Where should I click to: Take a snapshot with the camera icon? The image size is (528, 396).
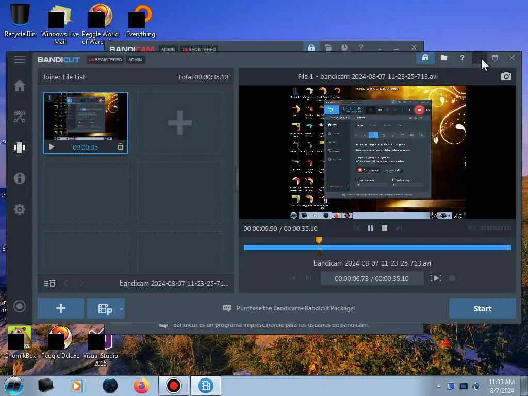click(506, 76)
